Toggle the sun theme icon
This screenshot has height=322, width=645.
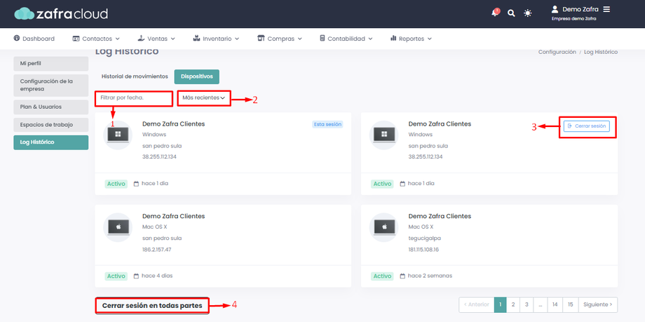528,13
